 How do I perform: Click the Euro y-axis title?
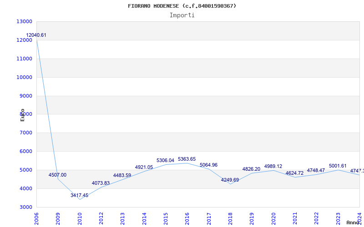(x=22, y=115)
